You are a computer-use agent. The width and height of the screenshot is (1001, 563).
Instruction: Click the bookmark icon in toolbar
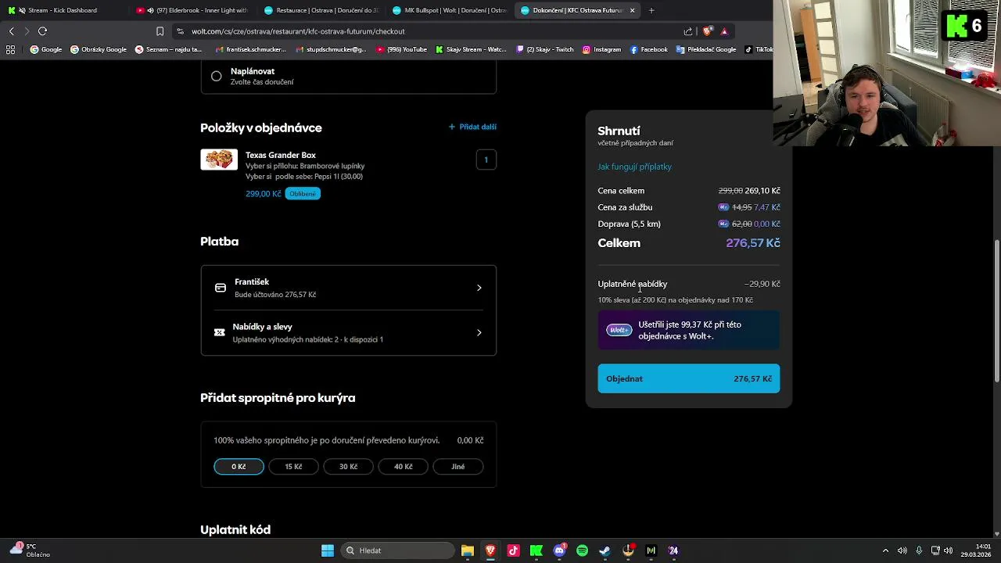[x=160, y=31]
